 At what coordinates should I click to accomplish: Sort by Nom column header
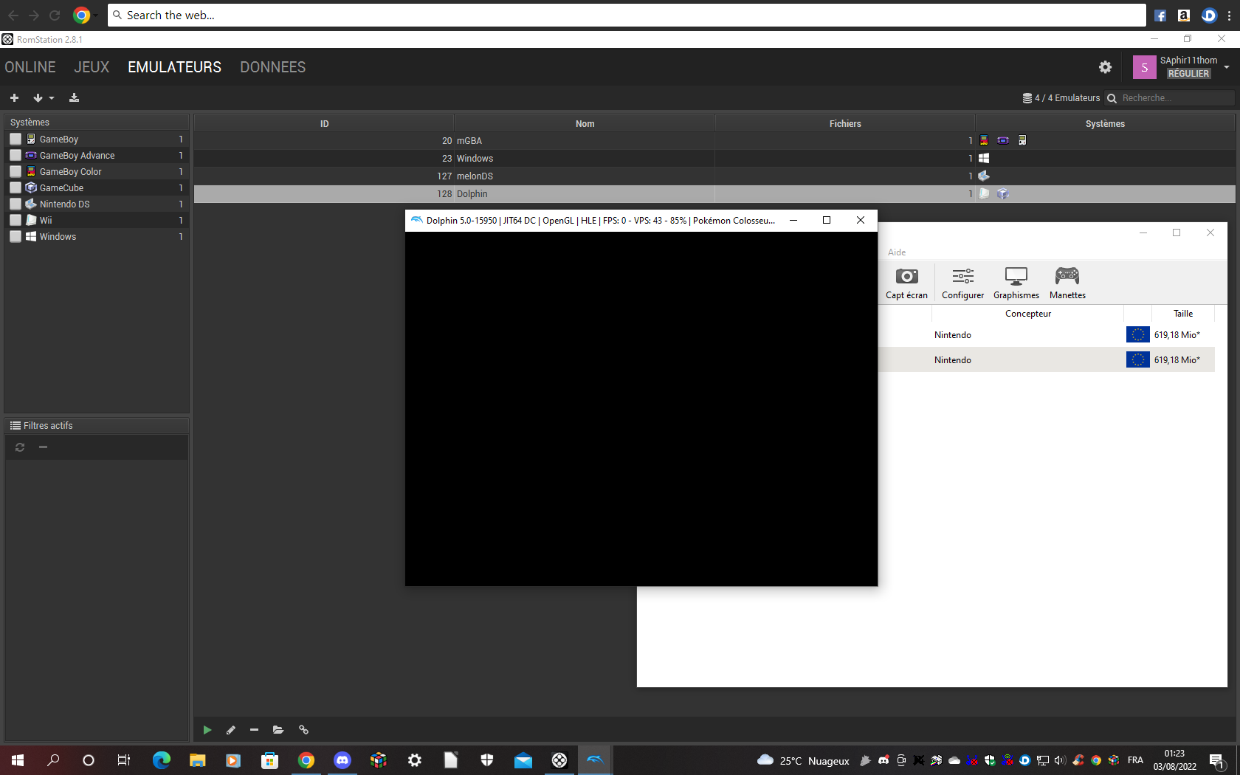tap(585, 123)
